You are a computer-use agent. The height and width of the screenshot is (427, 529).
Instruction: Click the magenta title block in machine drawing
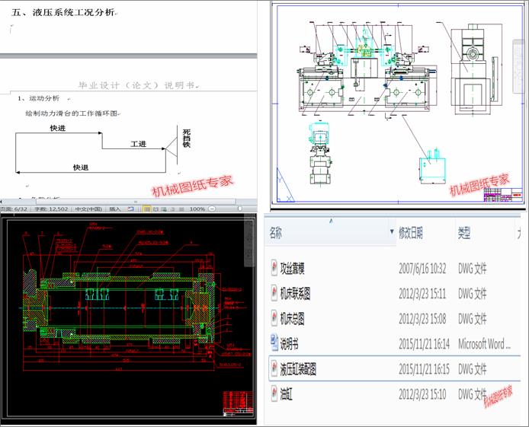(503, 194)
